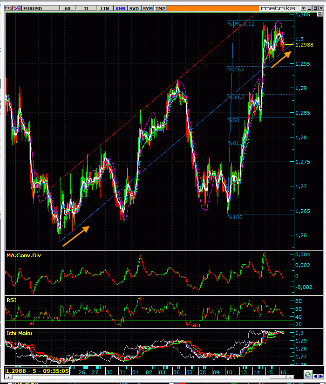Toggle the KHN button in toolbar
This screenshot has width=326, height=384.
pos(120,8)
